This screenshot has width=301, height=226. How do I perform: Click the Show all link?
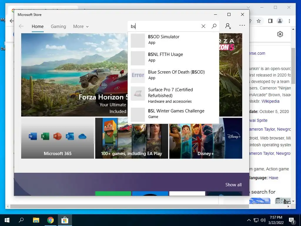point(233,185)
